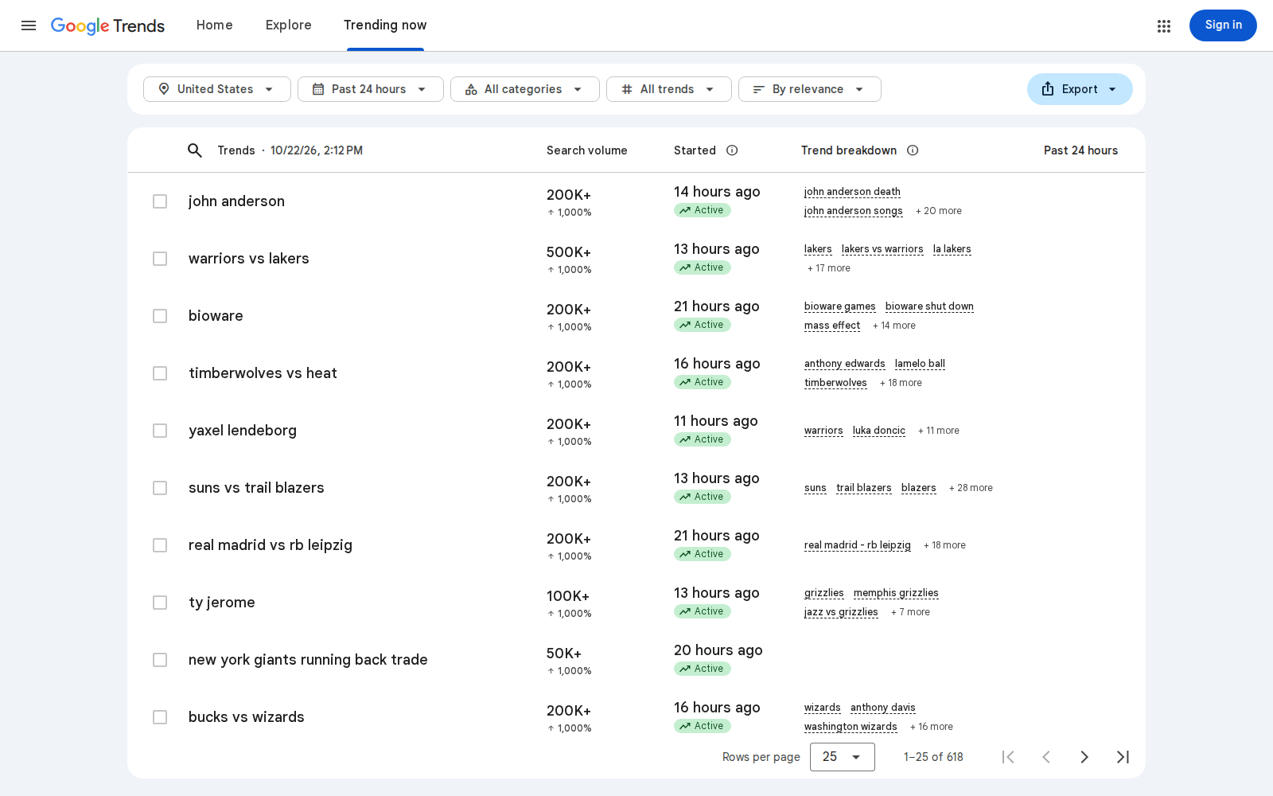This screenshot has height=796, width=1273.
Task: Go to the next page of results
Action: pos(1084,757)
